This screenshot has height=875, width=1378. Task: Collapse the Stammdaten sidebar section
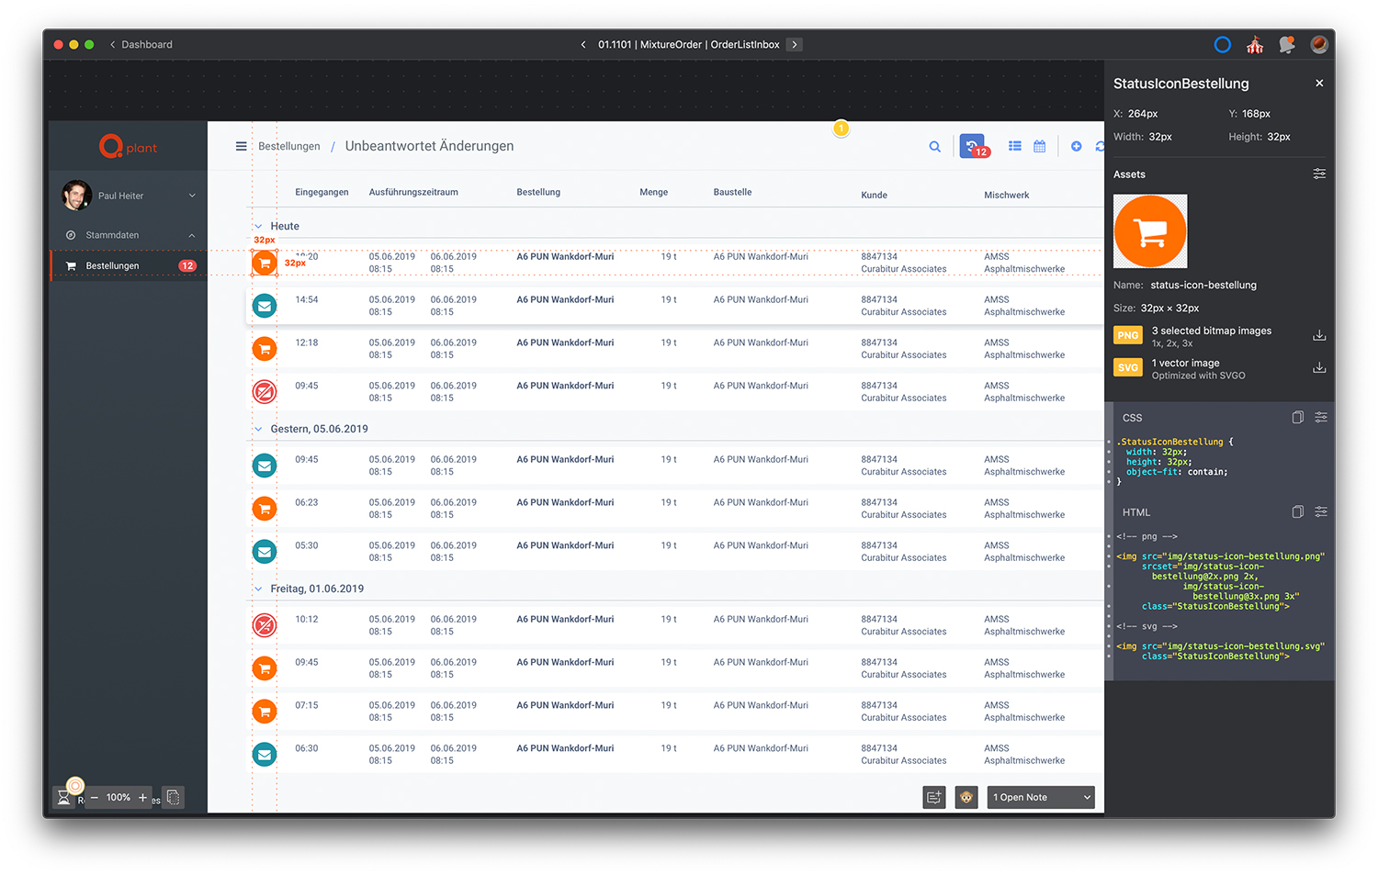coord(192,235)
